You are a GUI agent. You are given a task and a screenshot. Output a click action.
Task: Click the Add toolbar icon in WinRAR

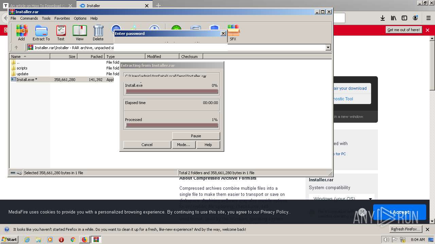coord(21,33)
